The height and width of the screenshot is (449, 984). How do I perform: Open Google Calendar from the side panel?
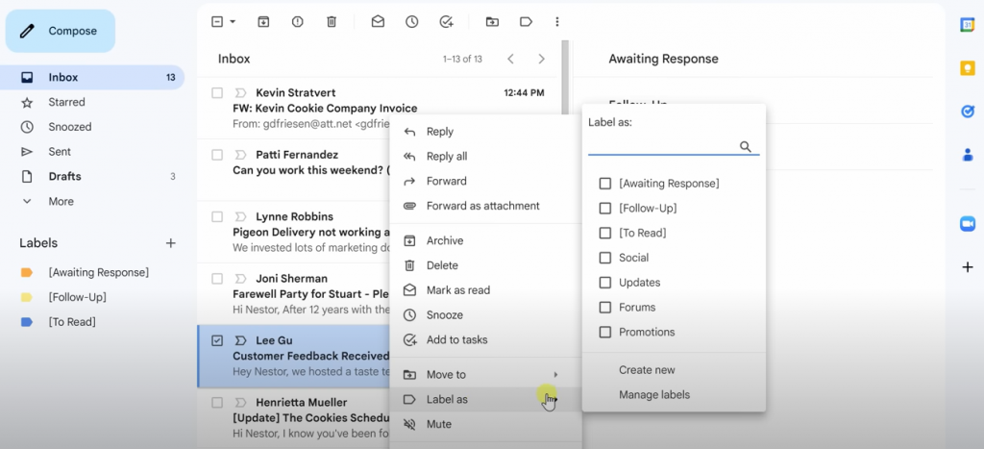click(967, 25)
